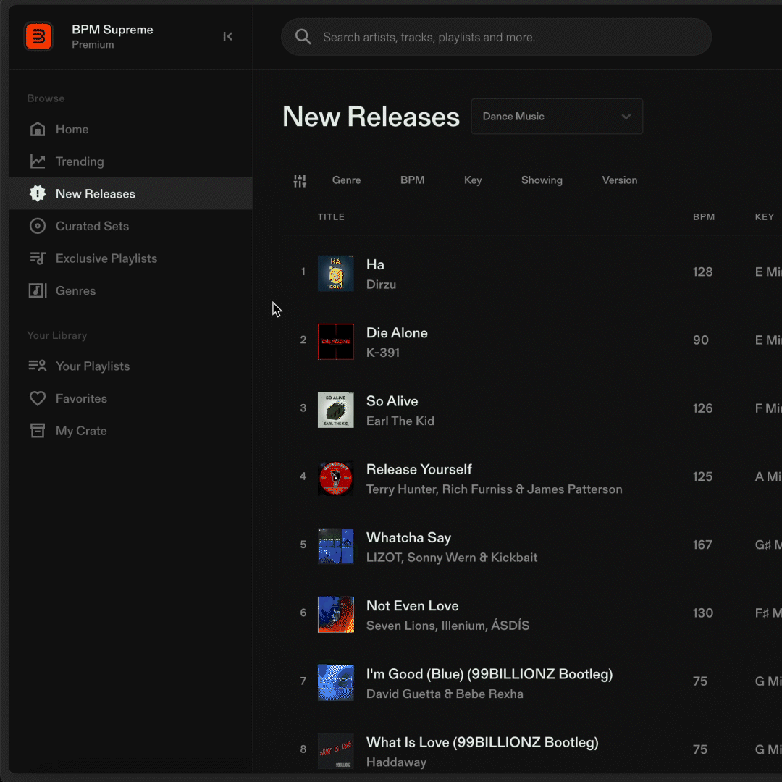Open Favorites in the library

(130, 398)
